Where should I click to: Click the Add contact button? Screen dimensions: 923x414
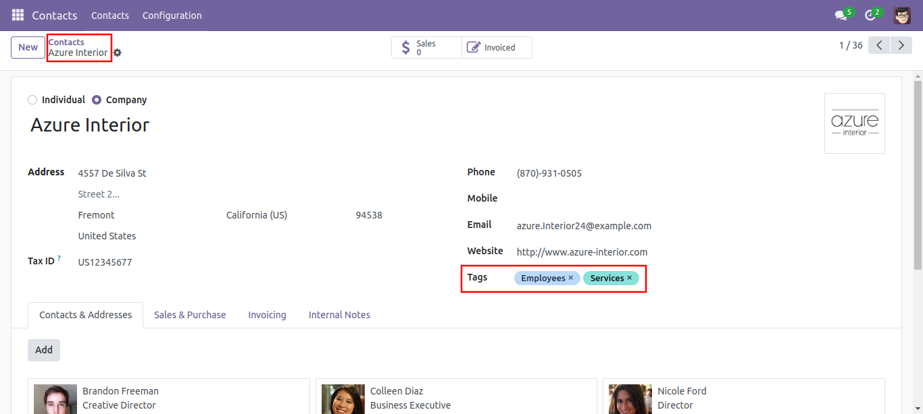pos(44,350)
